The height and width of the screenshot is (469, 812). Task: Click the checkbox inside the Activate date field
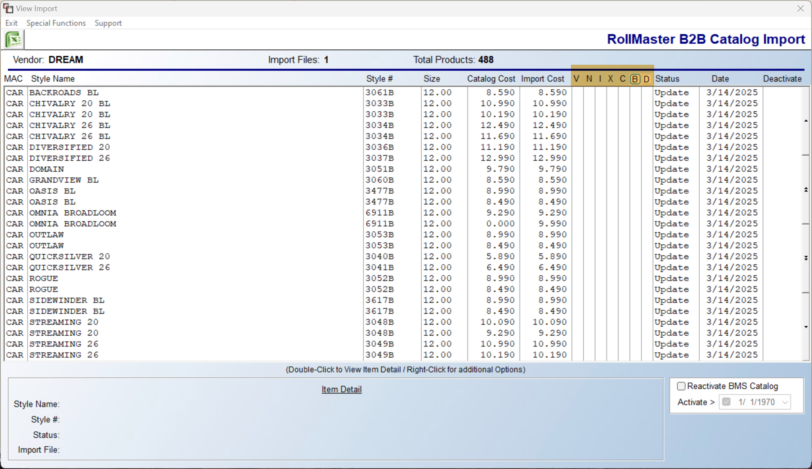click(726, 402)
